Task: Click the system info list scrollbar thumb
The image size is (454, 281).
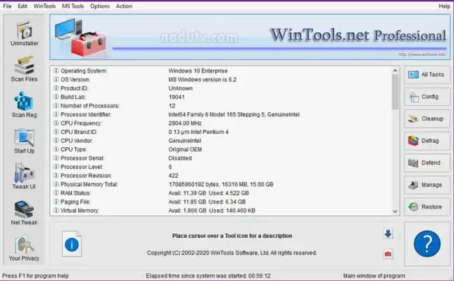Action: pyautogui.click(x=395, y=92)
